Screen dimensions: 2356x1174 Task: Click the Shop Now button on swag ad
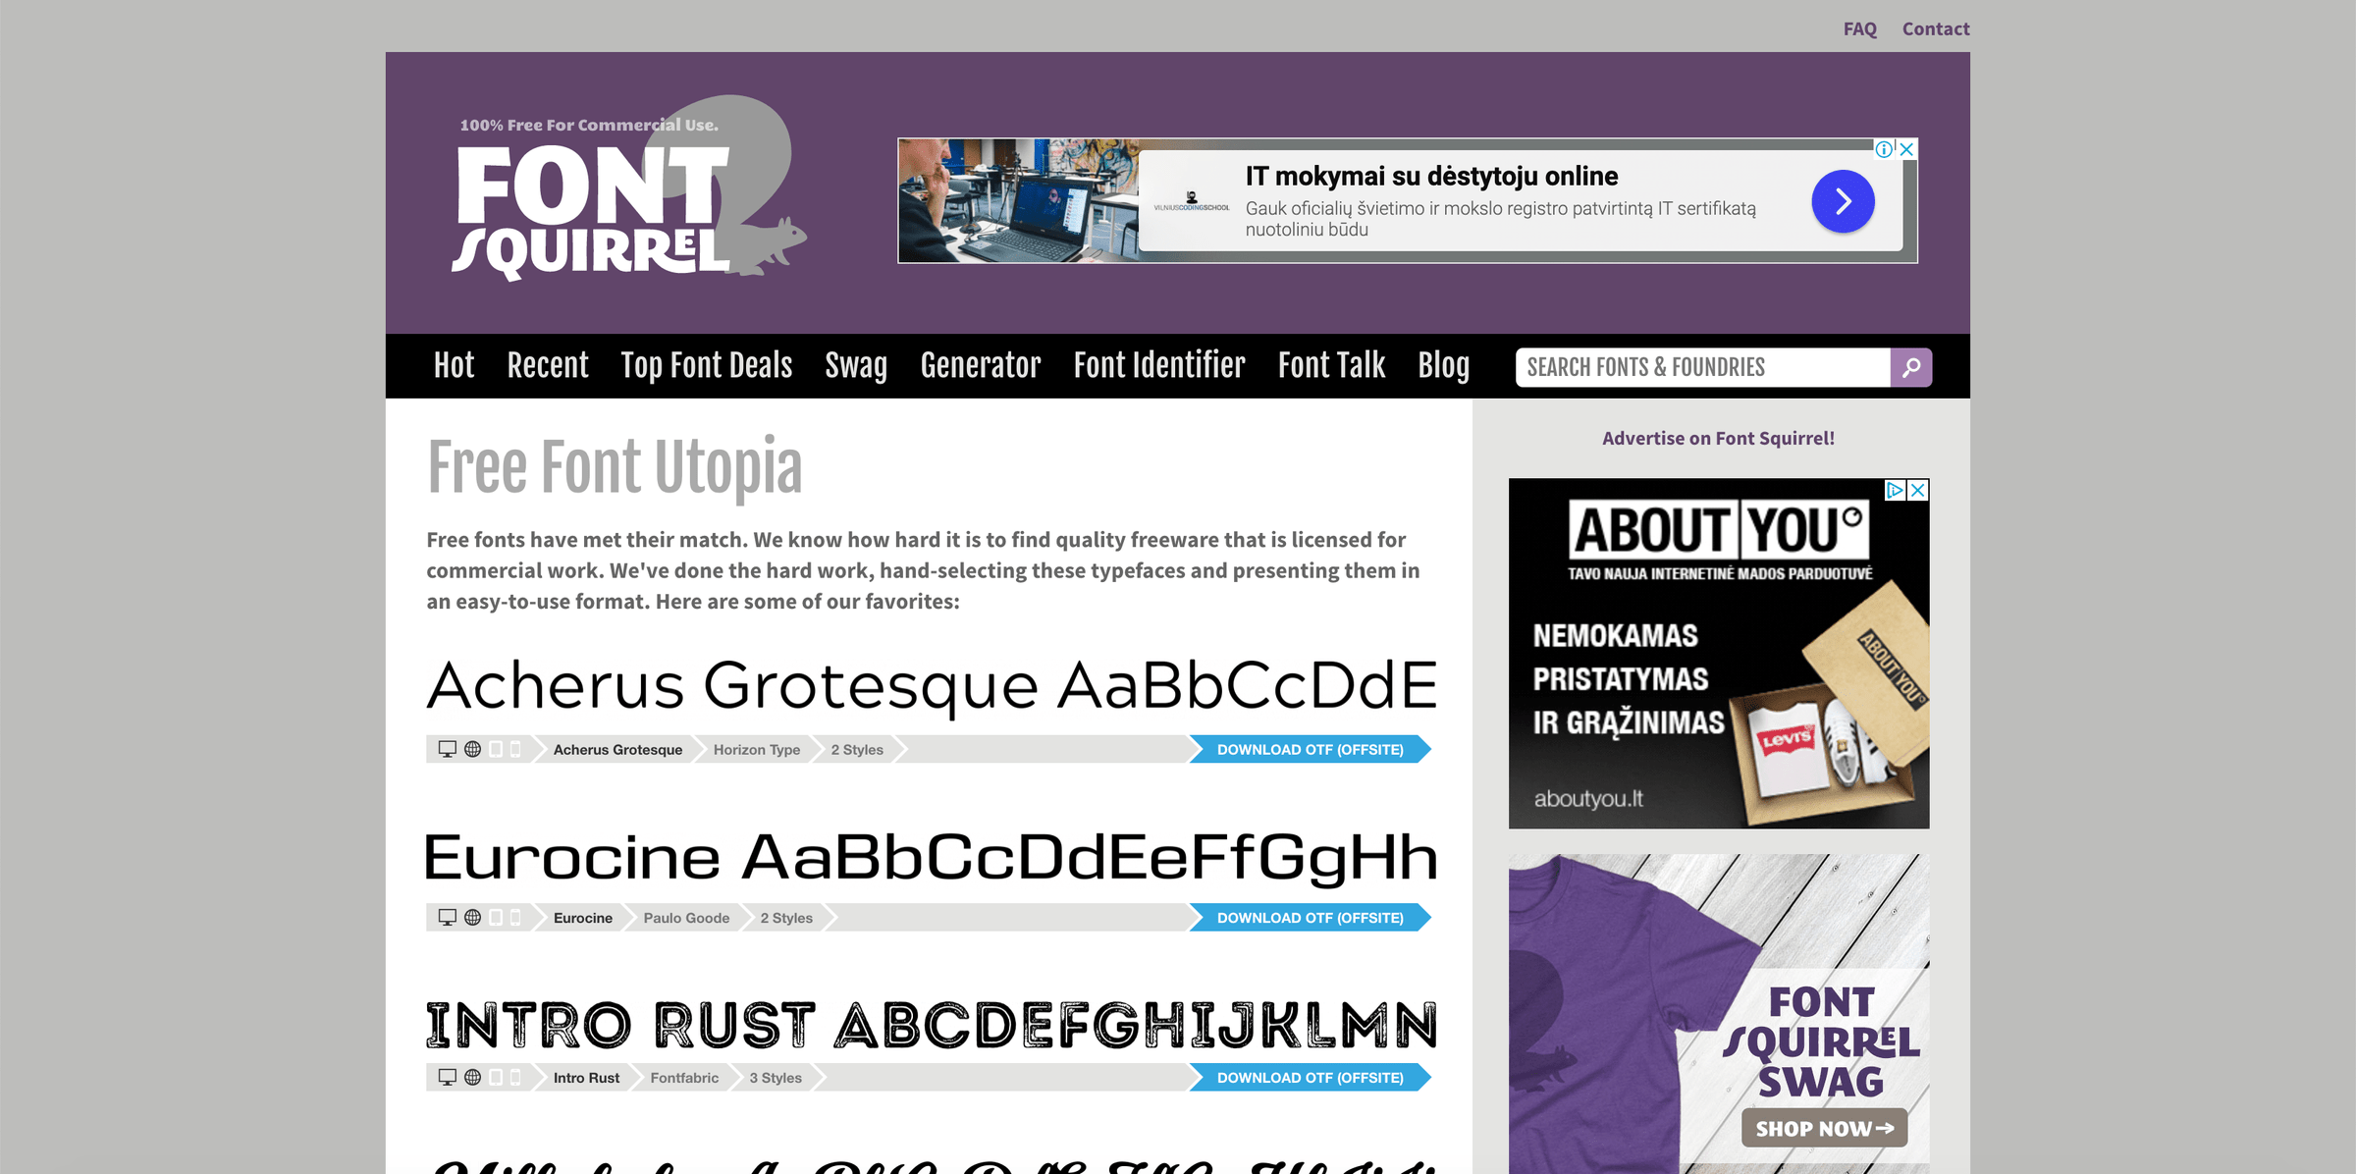coord(1825,1128)
